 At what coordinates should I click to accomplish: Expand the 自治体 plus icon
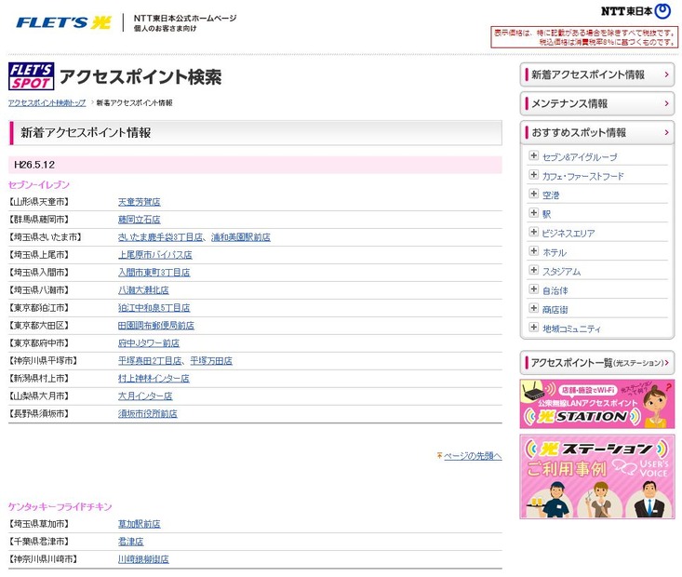pyautogui.click(x=533, y=289)
